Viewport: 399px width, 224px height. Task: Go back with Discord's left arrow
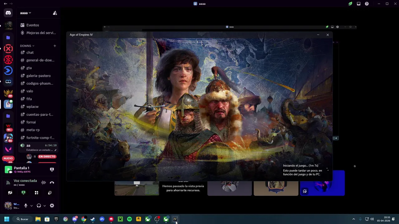5,4
